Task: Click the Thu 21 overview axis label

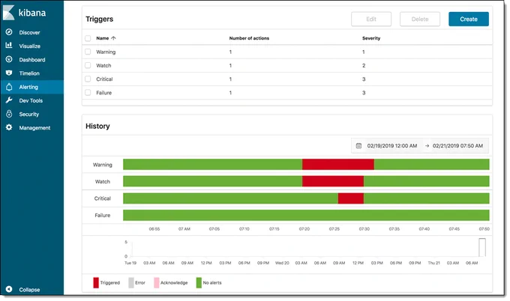Action: 434,263
